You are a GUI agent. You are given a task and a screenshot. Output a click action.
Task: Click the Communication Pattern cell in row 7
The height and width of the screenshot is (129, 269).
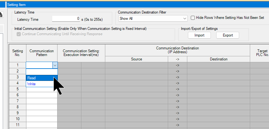[42, 101]
